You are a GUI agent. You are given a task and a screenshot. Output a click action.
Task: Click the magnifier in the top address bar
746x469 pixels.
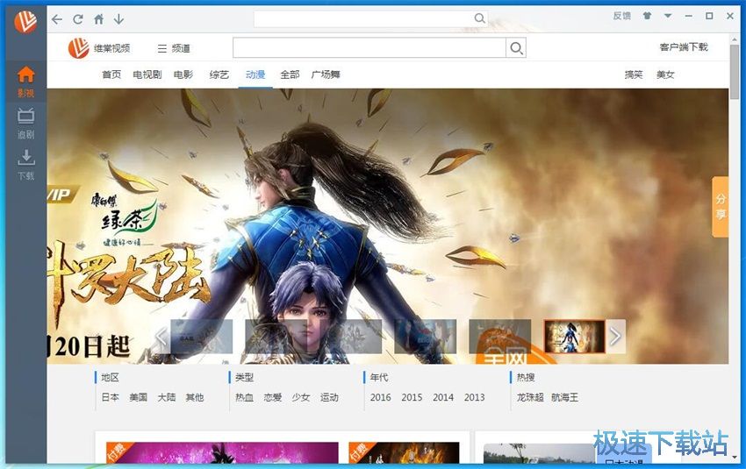[479, 18]
